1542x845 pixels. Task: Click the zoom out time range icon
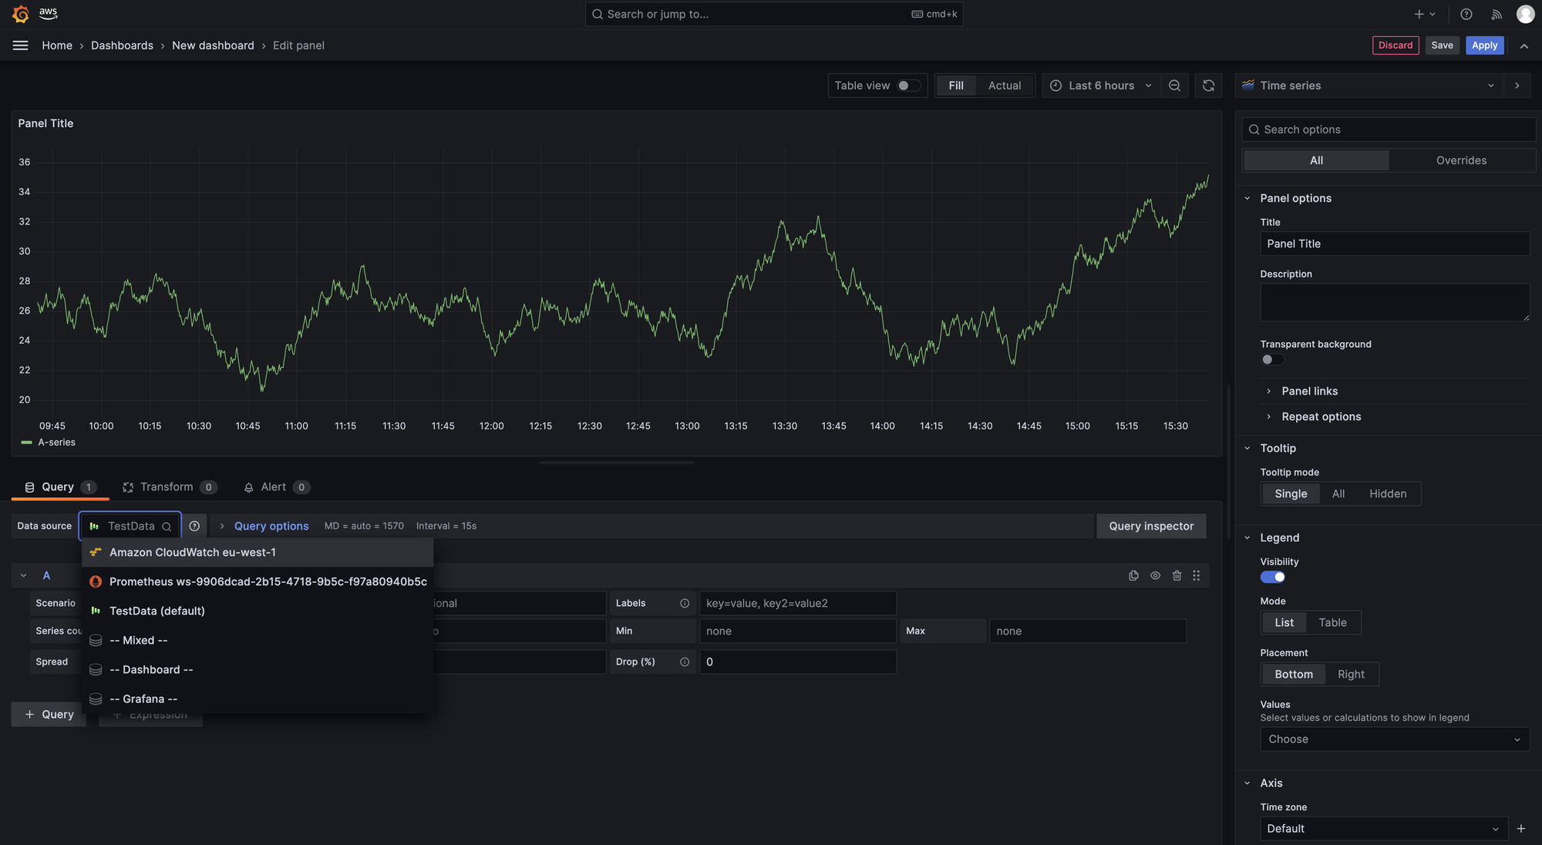(x=1174, y=86)
